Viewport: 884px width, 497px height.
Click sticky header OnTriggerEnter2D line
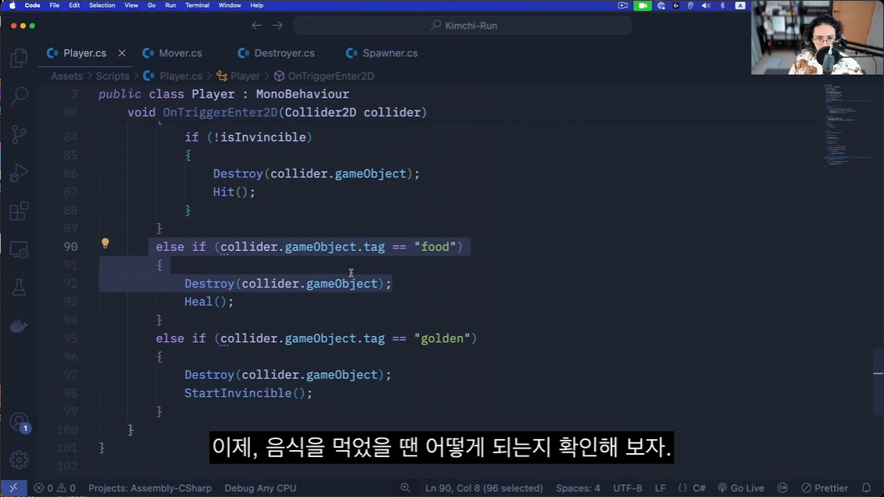click(x=277, y=113)
